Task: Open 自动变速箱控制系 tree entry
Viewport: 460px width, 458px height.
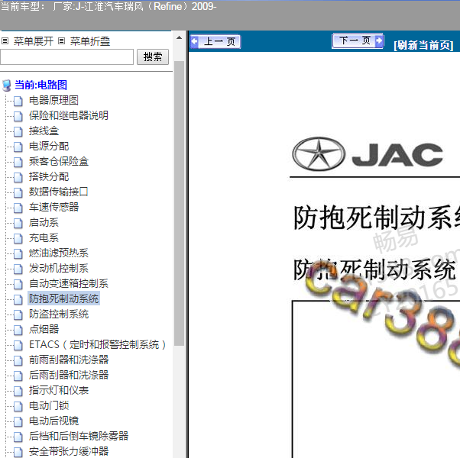Action: click(x=69, y=283)
